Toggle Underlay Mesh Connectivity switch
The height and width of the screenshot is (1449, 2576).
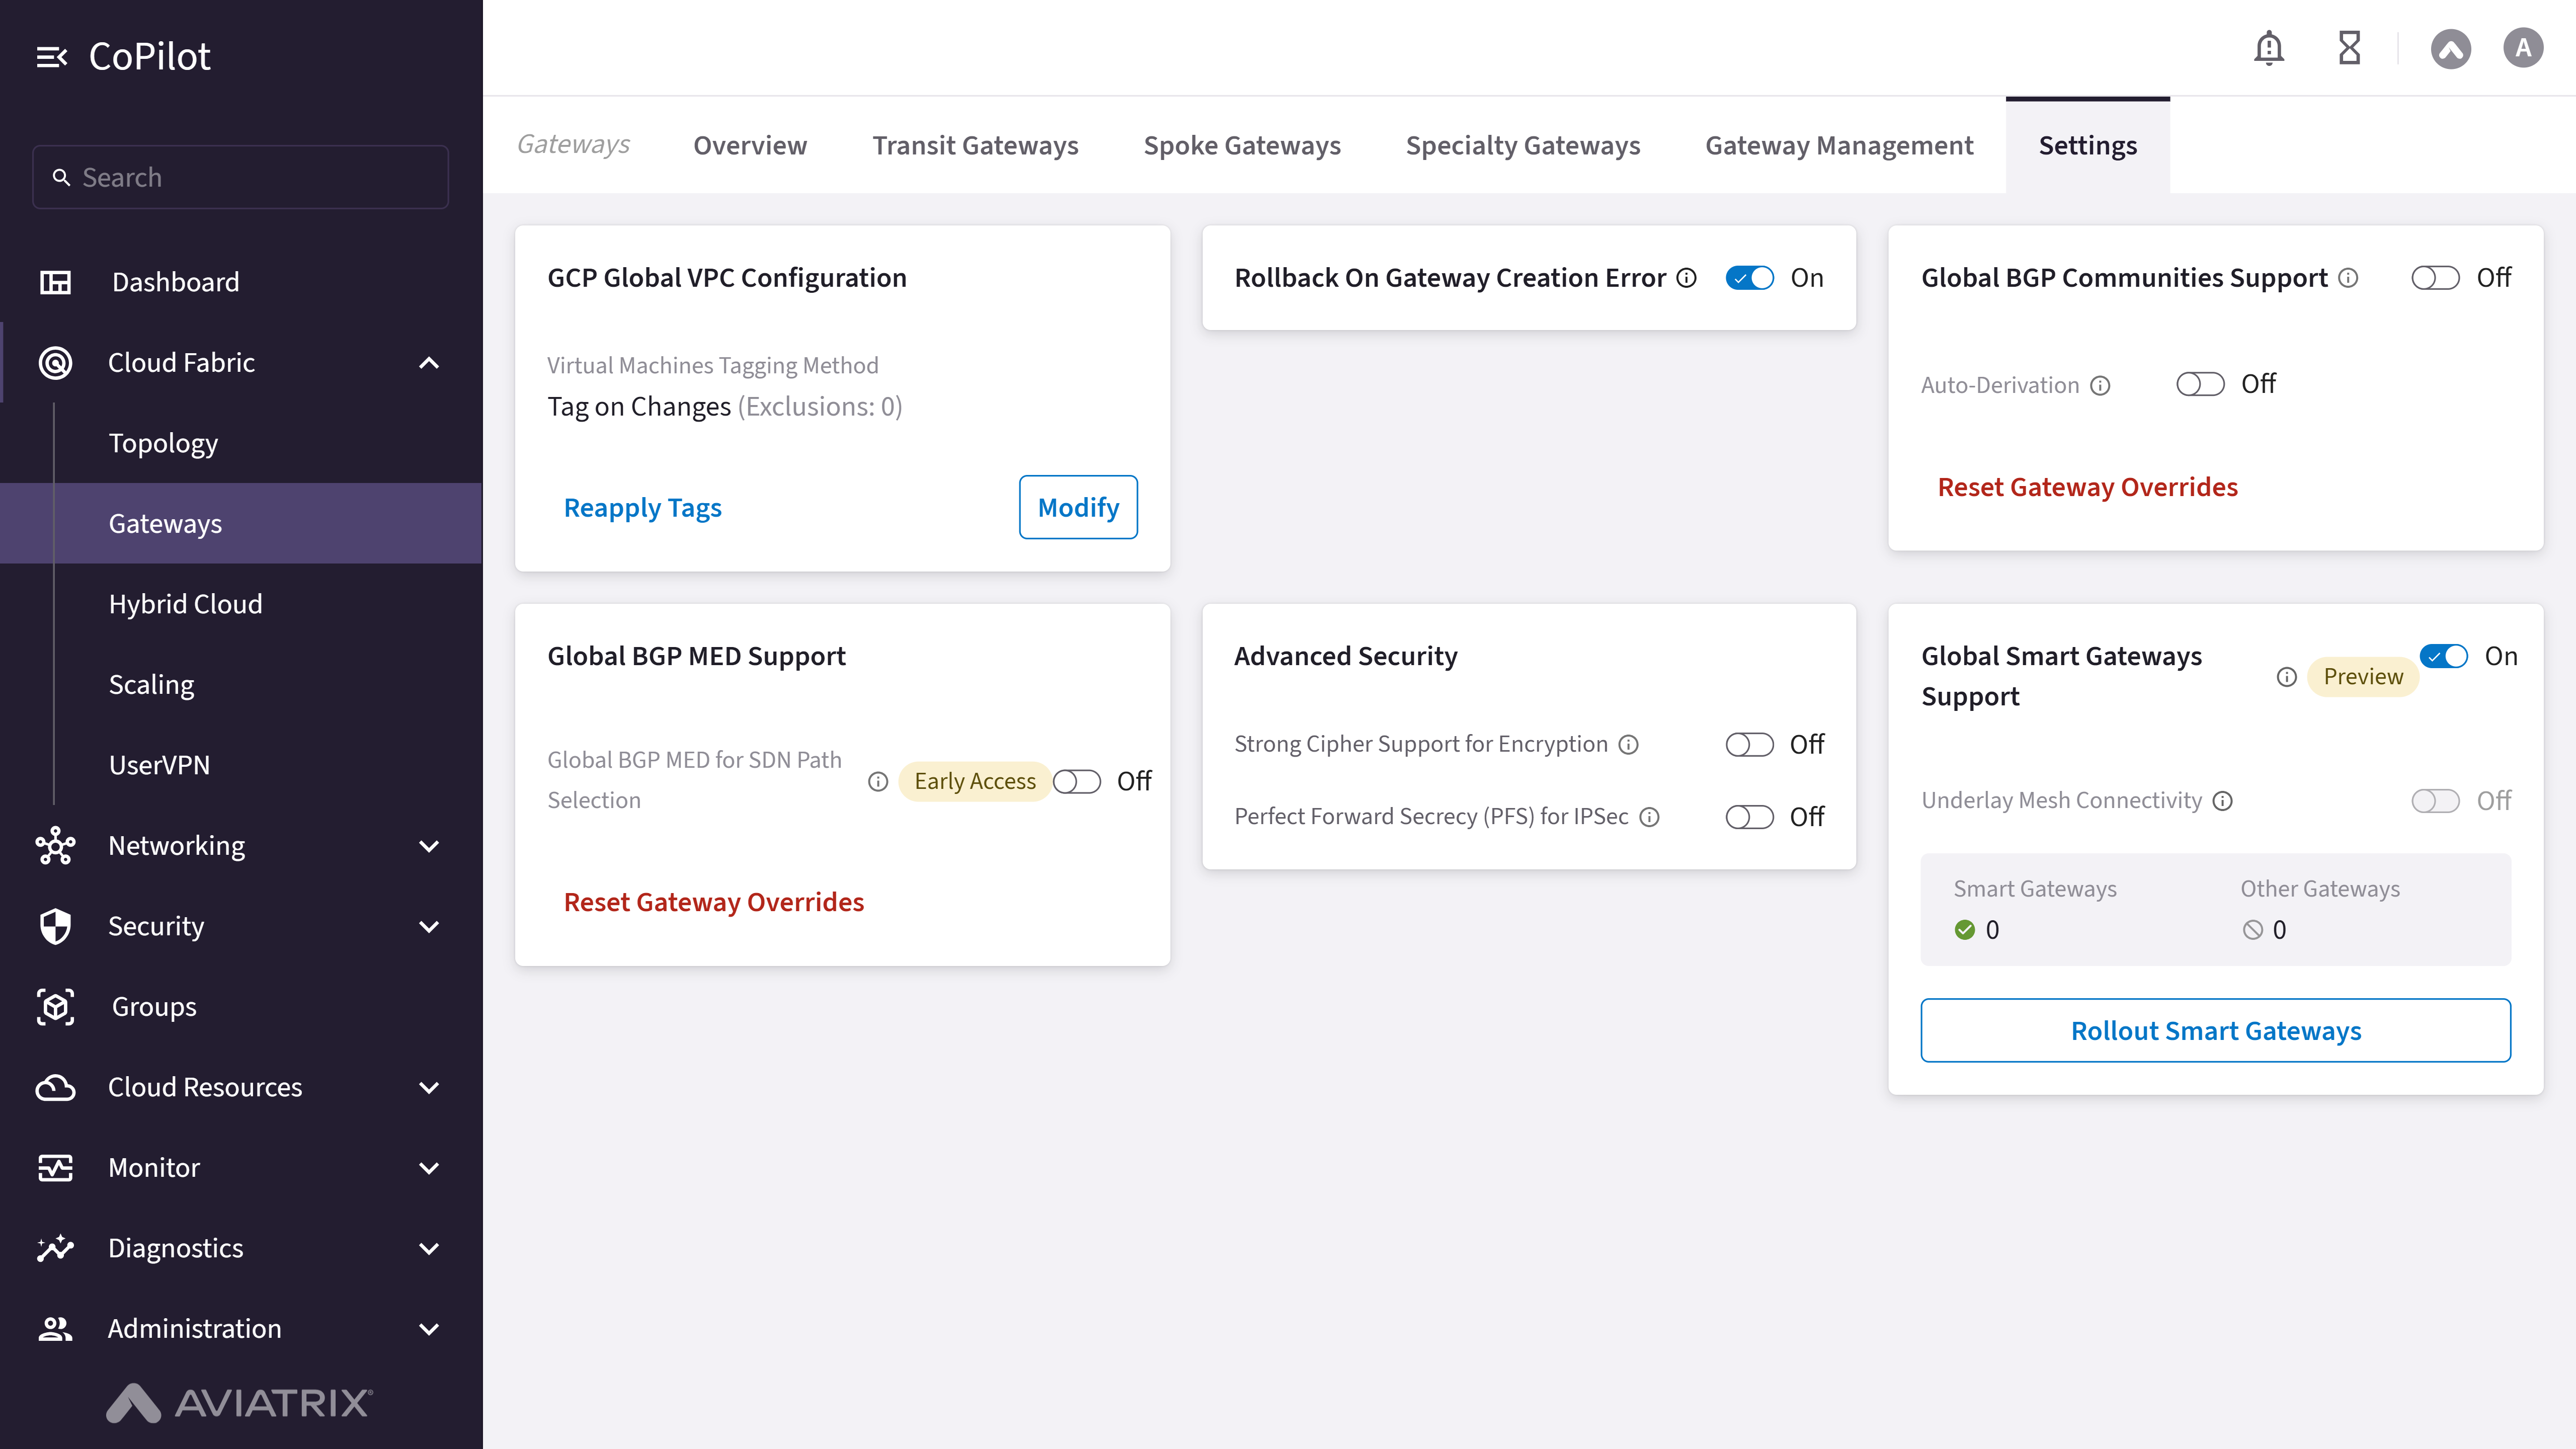pos(2435,801)
